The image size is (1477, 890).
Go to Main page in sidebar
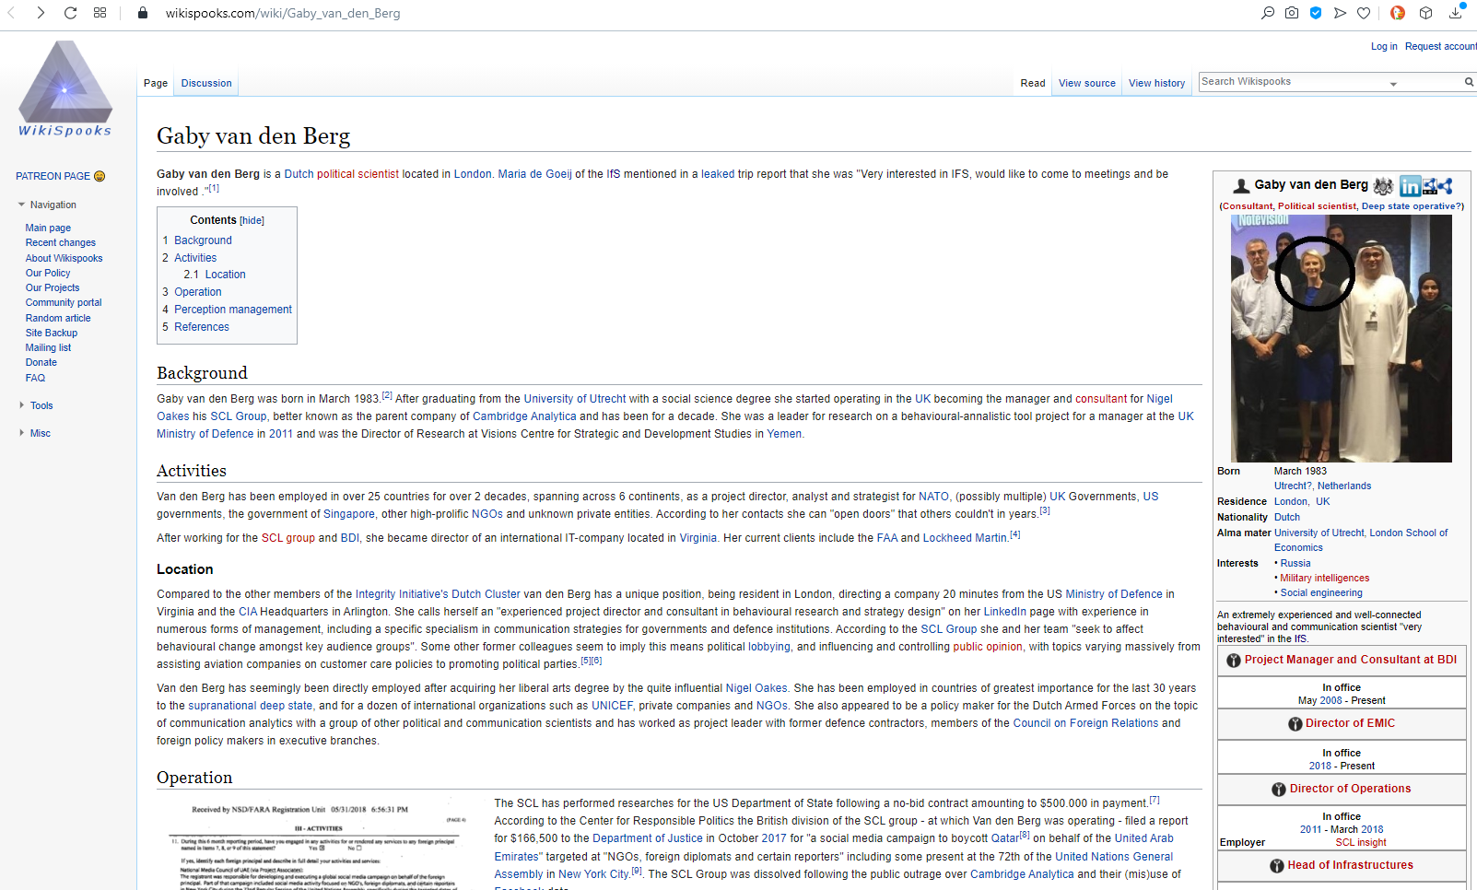[48, 228]
